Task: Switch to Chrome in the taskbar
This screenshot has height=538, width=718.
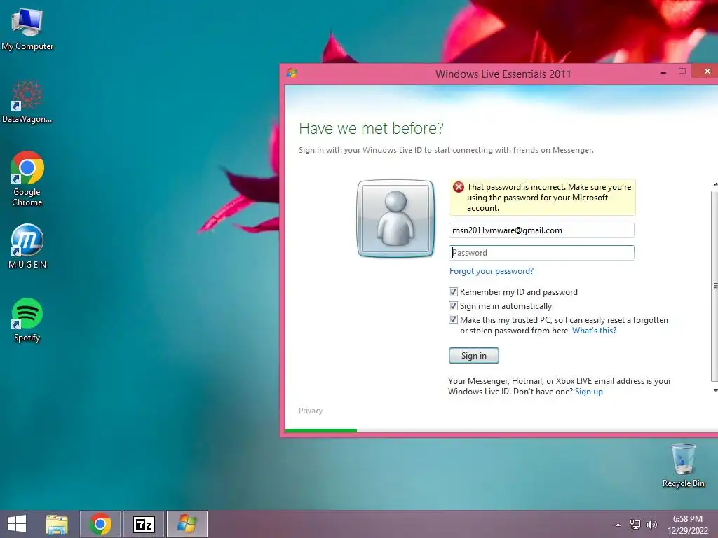Action: coord(100,524)
